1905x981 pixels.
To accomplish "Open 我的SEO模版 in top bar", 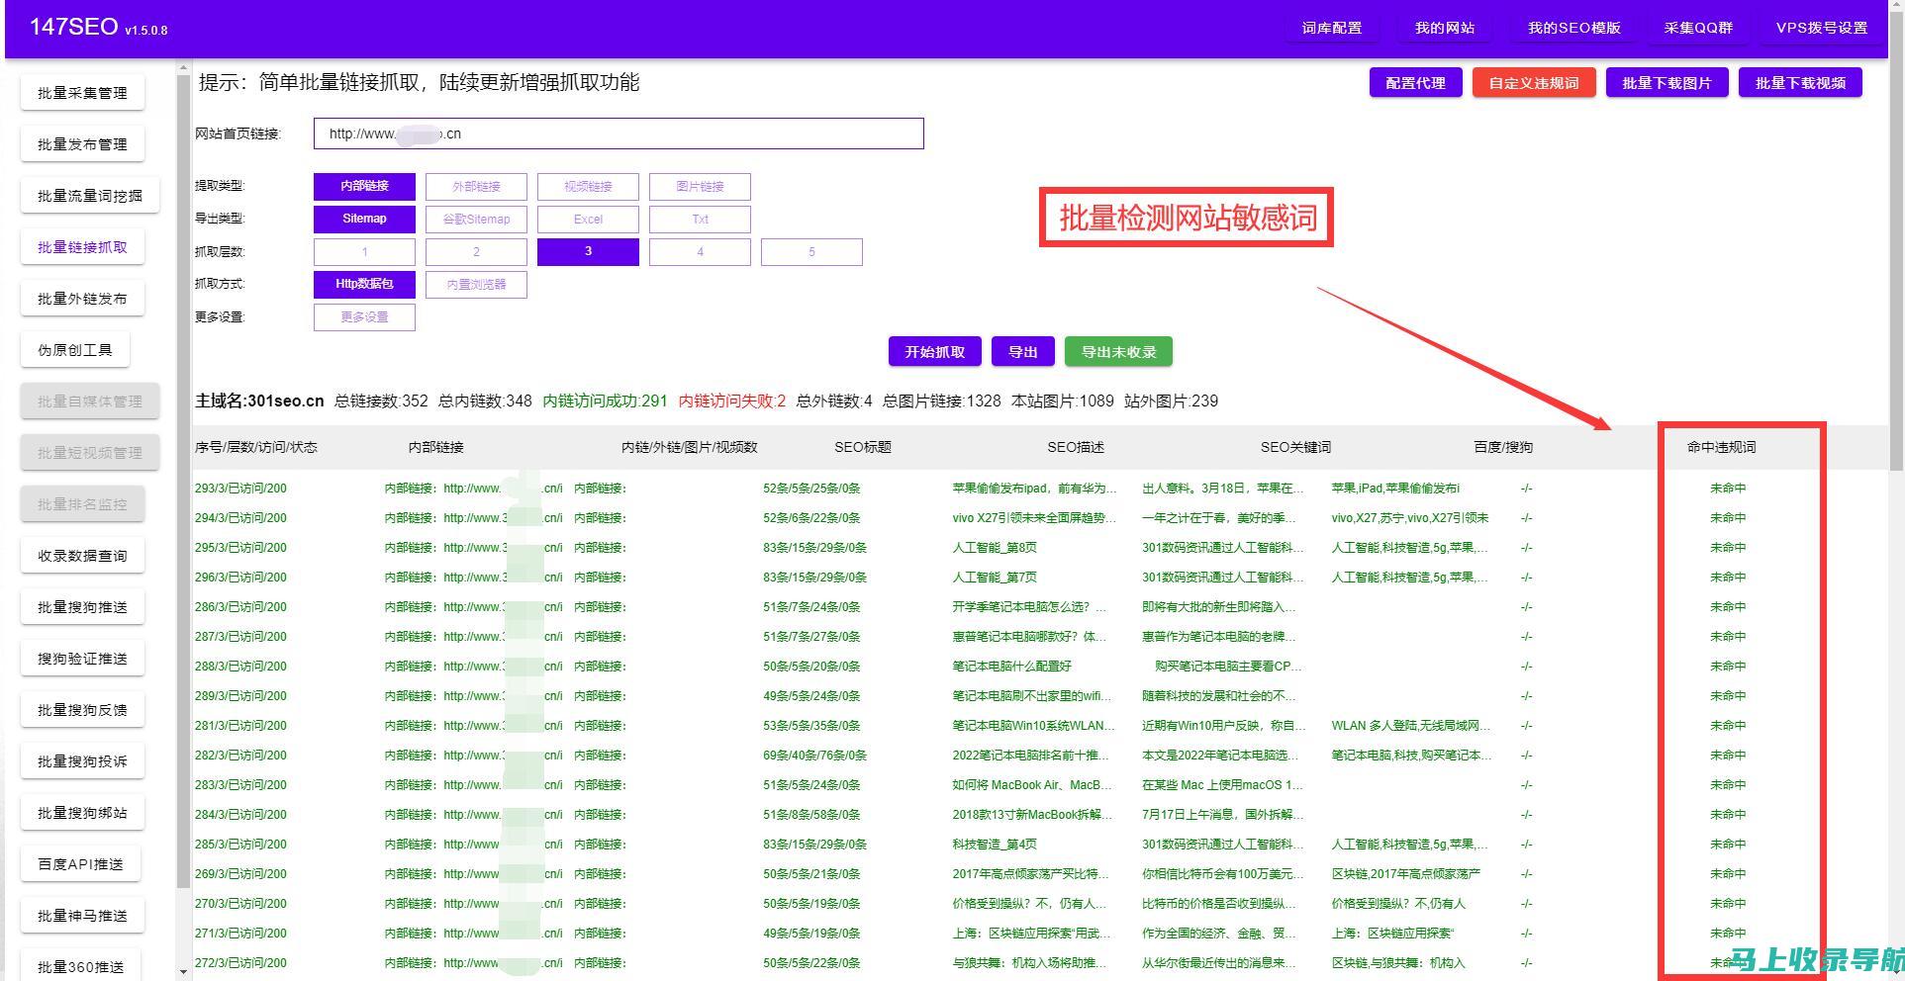I will click(1574, 28).
